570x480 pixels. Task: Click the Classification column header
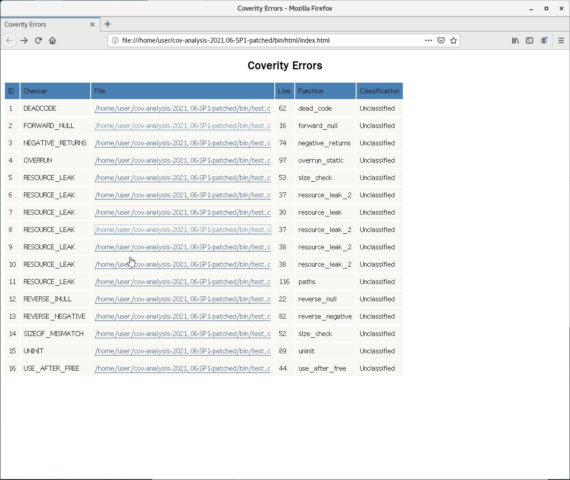(380, 91)
